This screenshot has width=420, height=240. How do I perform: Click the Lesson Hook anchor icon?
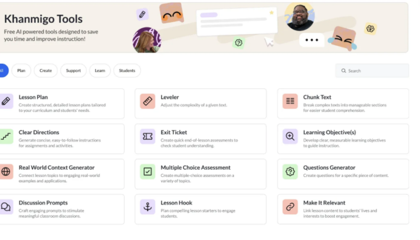coord(148,207)
